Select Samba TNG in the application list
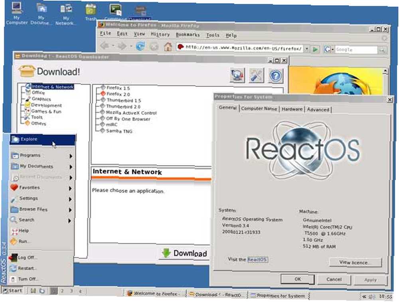399x302 pixels. pyautogui.click(x=119, y=131)
